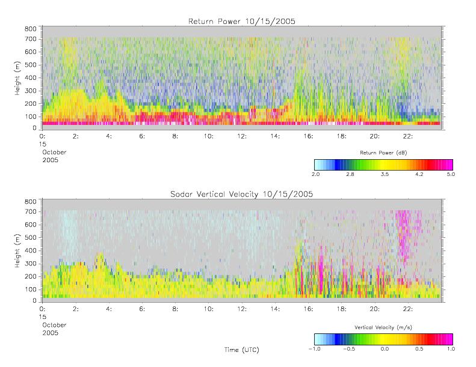
Task: Click "22:" time tick under Return Power plot
Action: [x=408, y=136]
